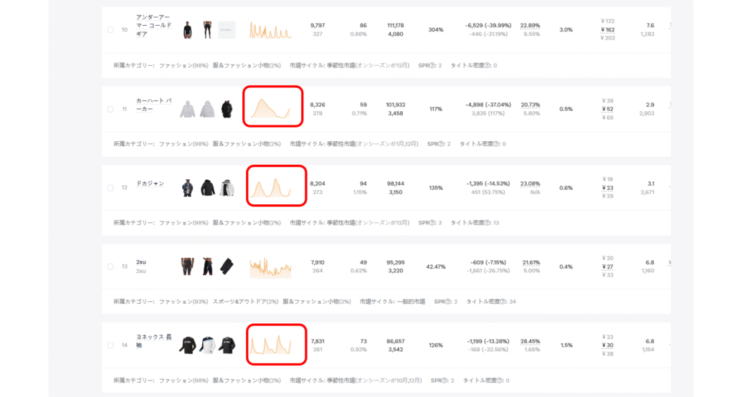
Task: Select the white jacket thumbnail in row 12
Action: tap(227, 188)
